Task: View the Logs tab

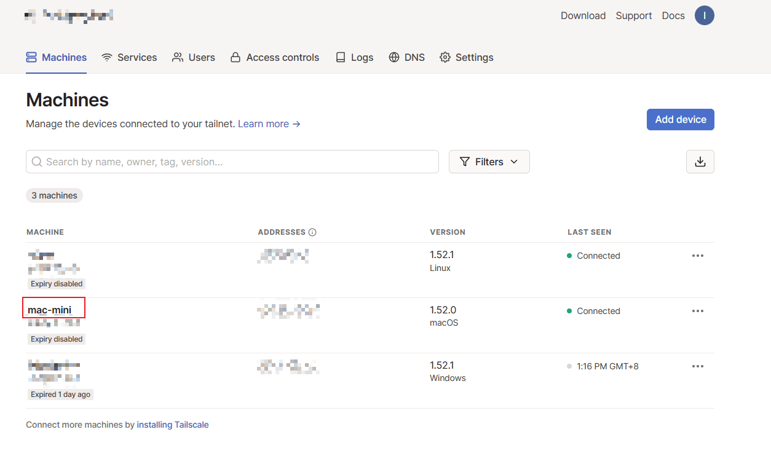Action: tap(355, 57)
